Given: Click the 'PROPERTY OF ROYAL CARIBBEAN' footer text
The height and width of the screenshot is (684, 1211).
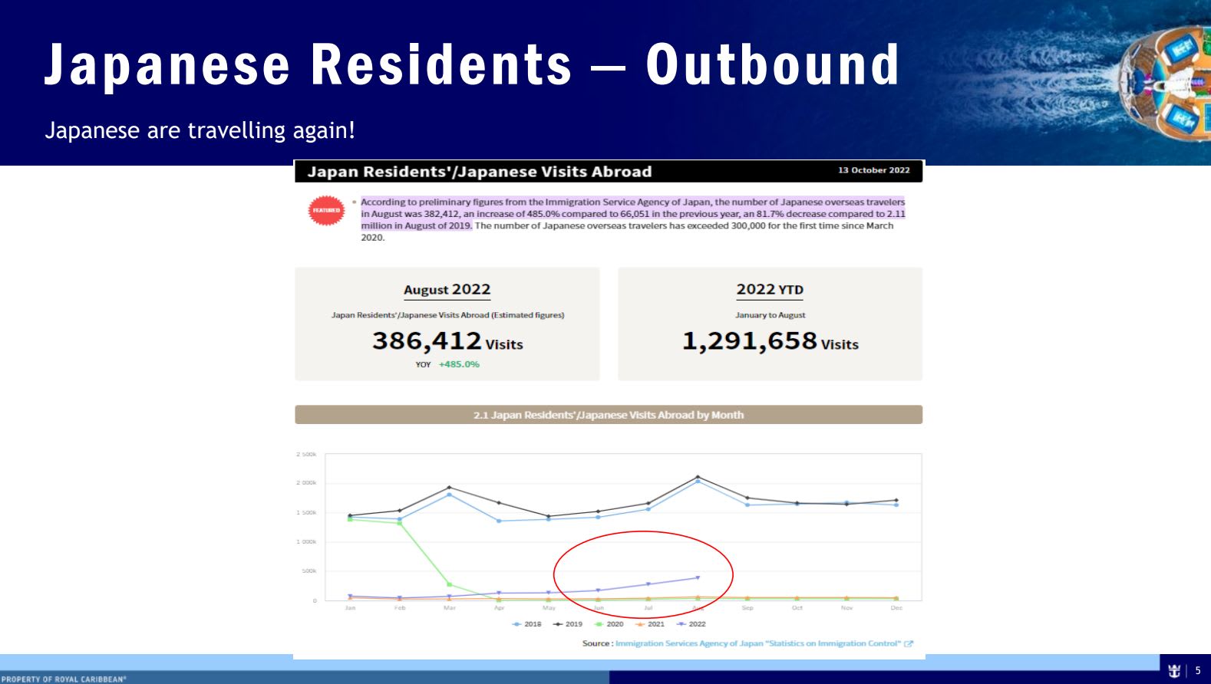Looking at the screenshot, I should point(64,679).
